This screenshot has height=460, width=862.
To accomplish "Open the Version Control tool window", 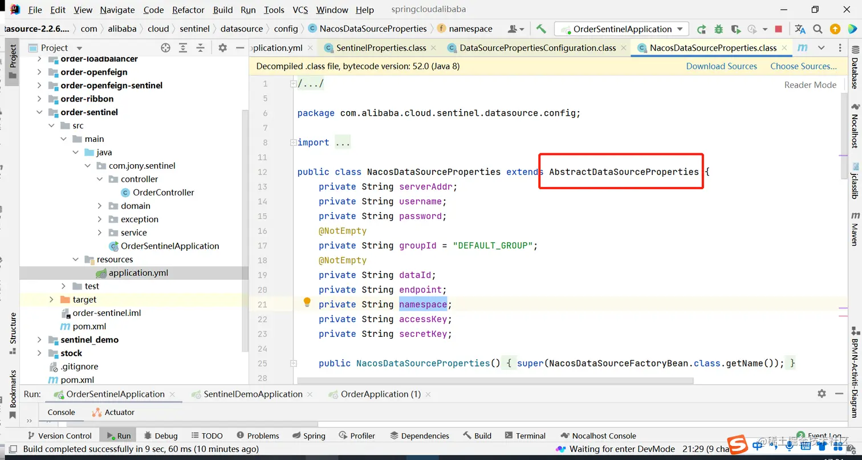I will point(59,435).
